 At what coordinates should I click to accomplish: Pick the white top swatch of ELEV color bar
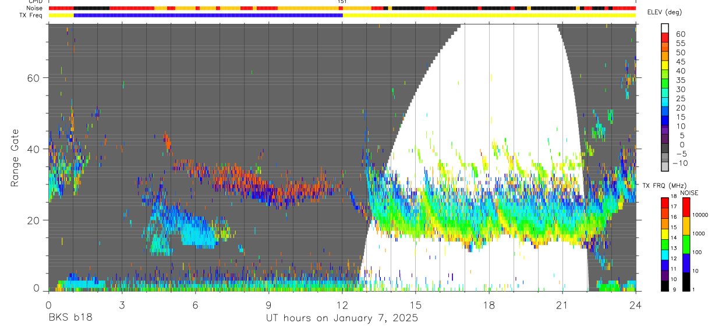pyautogui.click(x=664, y=29)
